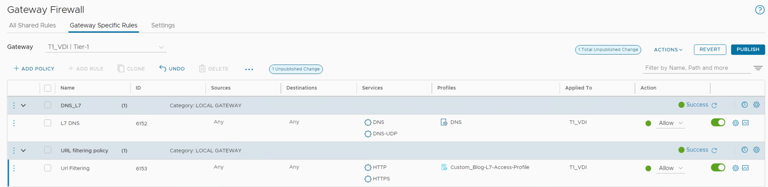
Task: Collapse the URL filtering policy section
Action: pyautogui.click(x=23, y=150)
